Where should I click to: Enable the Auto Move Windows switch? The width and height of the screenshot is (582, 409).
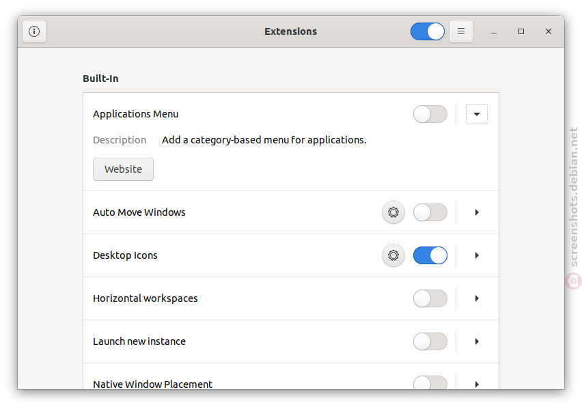point(430,212)
